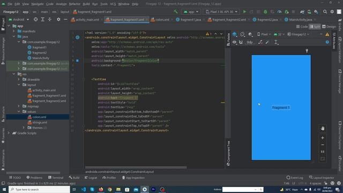Zoom out the layout preview
This screenshot has height=193, width=343.
coord(323,145)
